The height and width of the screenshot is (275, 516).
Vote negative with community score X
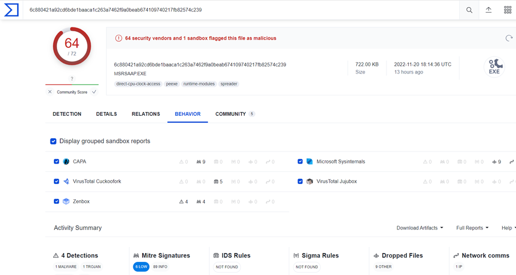[50, 92]
